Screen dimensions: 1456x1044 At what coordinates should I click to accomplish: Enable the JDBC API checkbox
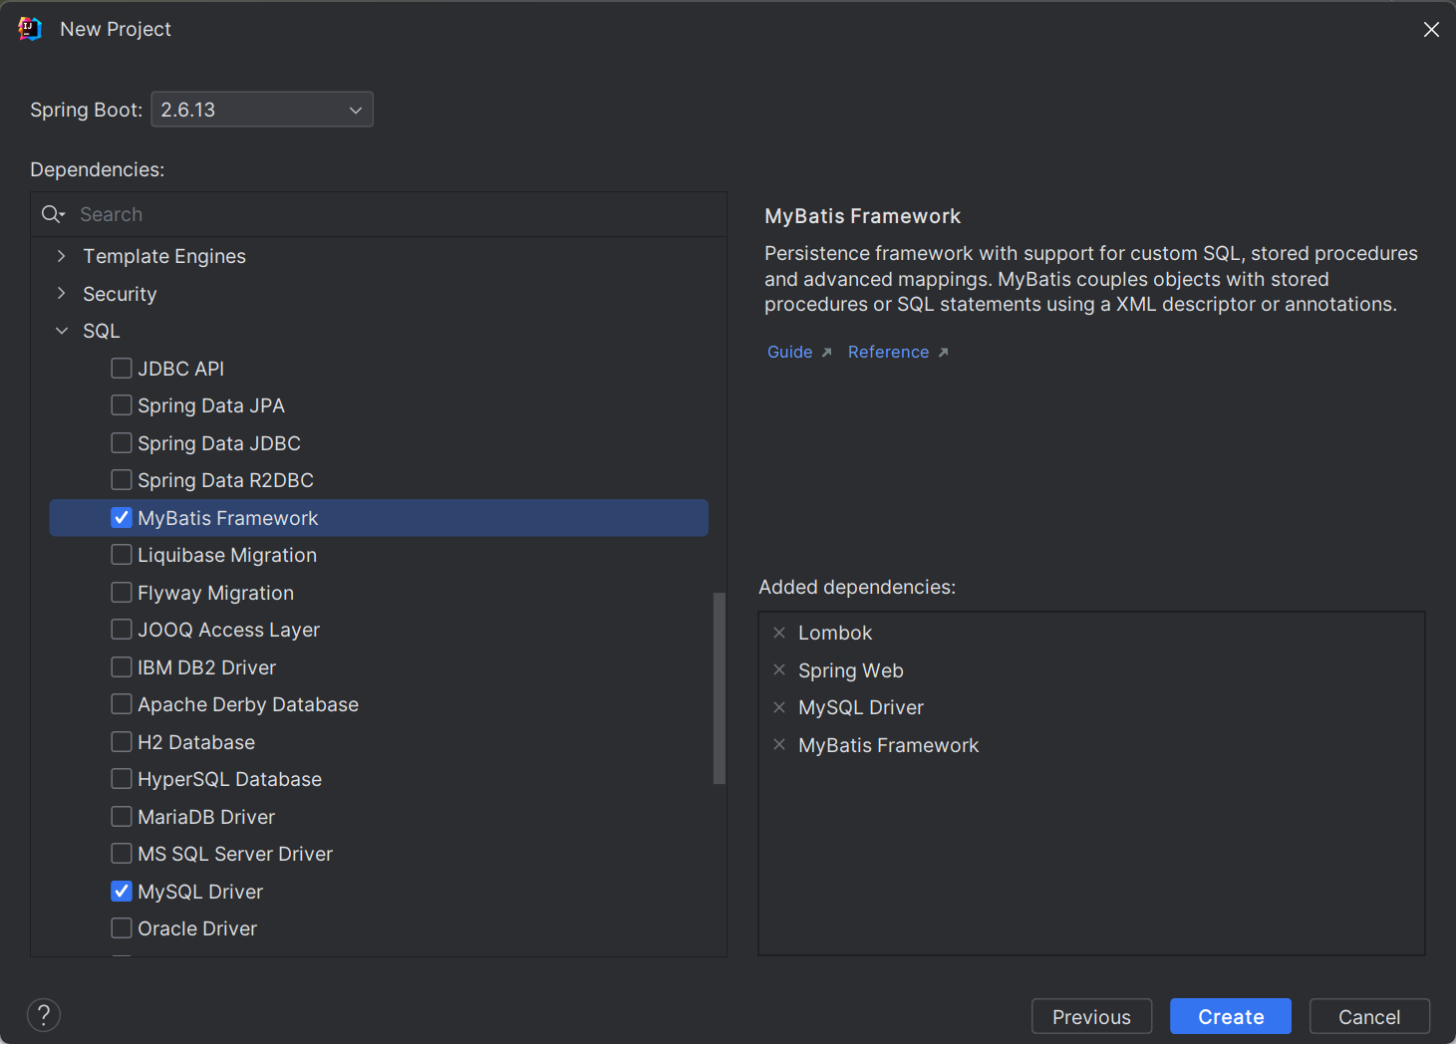[122, 369]
